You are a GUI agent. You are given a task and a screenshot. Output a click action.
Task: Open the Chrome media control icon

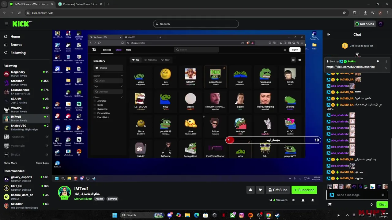pyautogui.click(x=373, y=13)
